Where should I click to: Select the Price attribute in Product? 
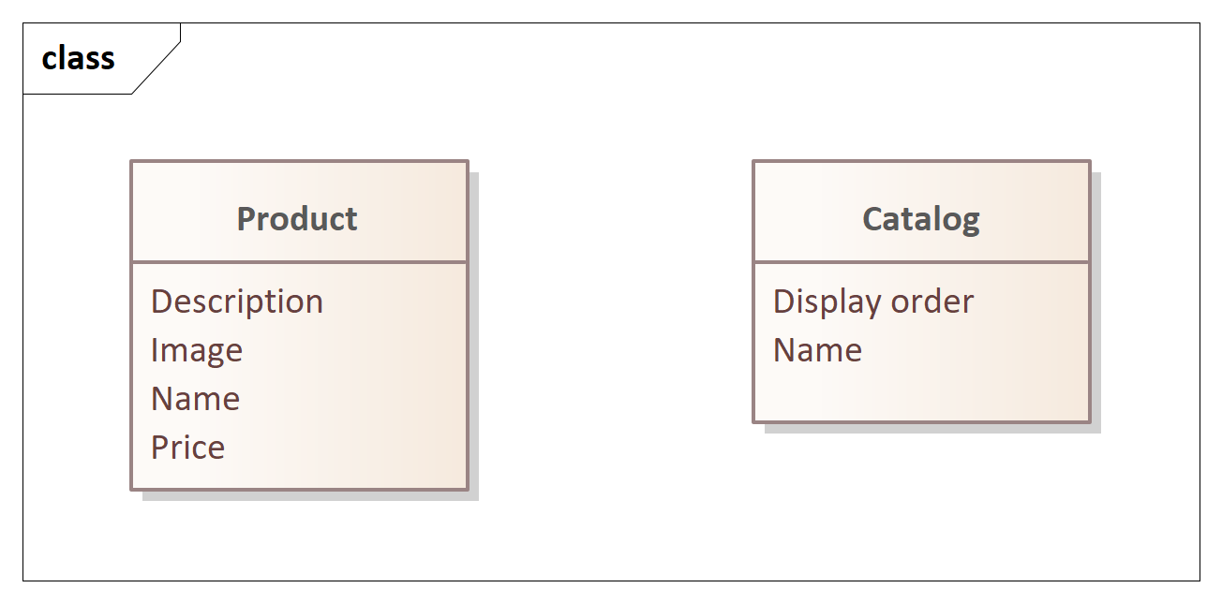188,448
